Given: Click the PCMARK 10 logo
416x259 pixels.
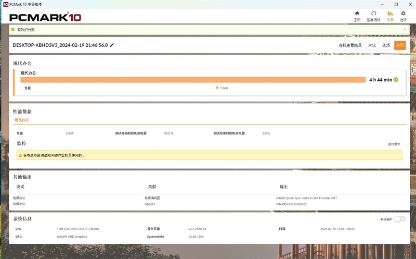Looking at the screenshot, I should pyautogui.click(x=45, y=17).
